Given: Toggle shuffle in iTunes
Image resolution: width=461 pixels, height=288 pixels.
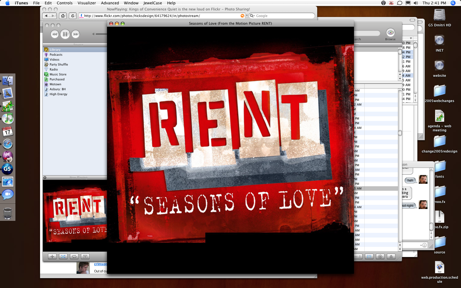Looking at the screenshot, I should [x=63, y=256].
